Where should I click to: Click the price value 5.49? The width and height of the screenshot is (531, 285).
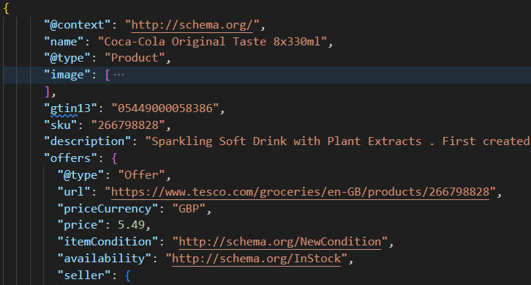click(x=132, y=225)
